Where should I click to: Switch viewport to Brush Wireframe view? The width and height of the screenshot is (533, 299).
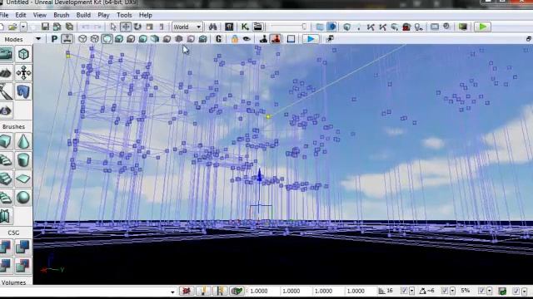[x=82, y=39]
